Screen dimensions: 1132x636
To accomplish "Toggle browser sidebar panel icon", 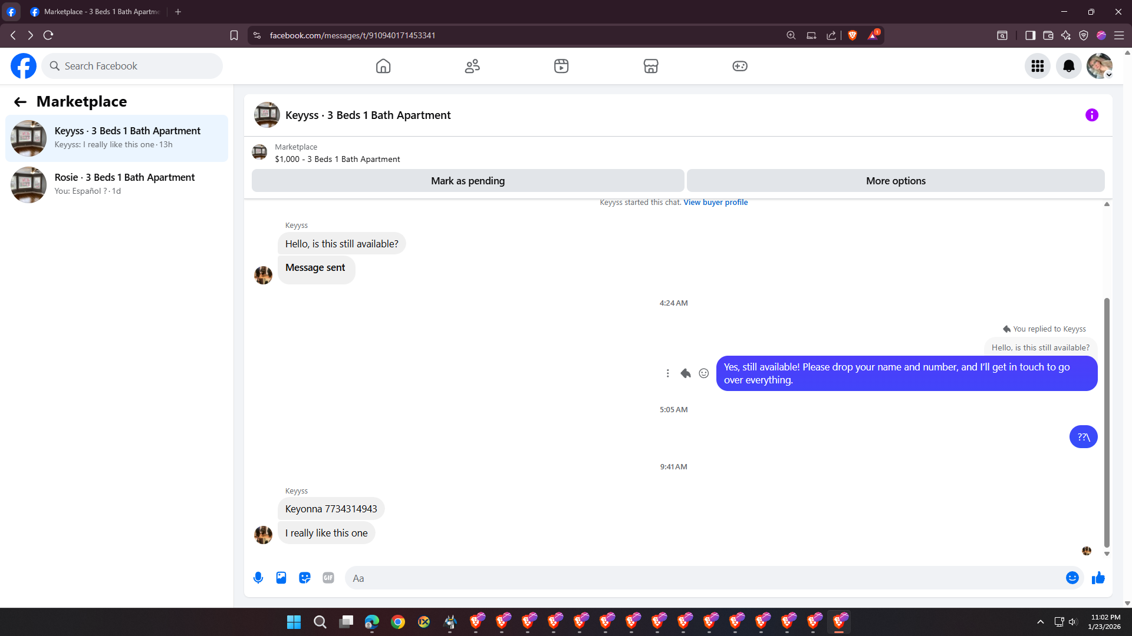I will coord(1030,35).
